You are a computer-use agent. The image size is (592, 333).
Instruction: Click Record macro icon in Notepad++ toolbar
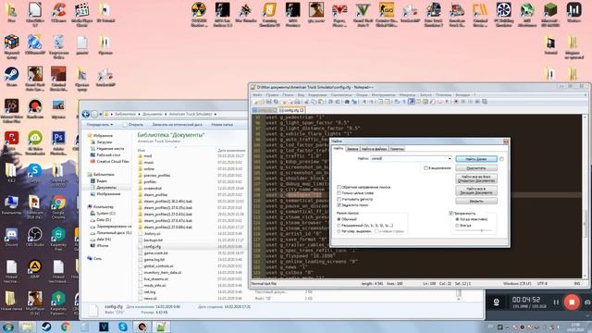tap(456, 102)
